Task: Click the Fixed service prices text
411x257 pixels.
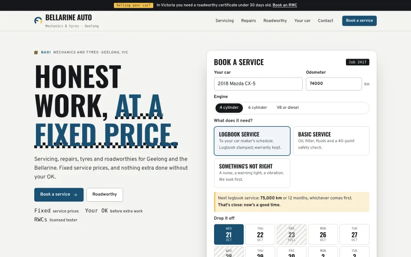Action: click(x=57, y=211)
